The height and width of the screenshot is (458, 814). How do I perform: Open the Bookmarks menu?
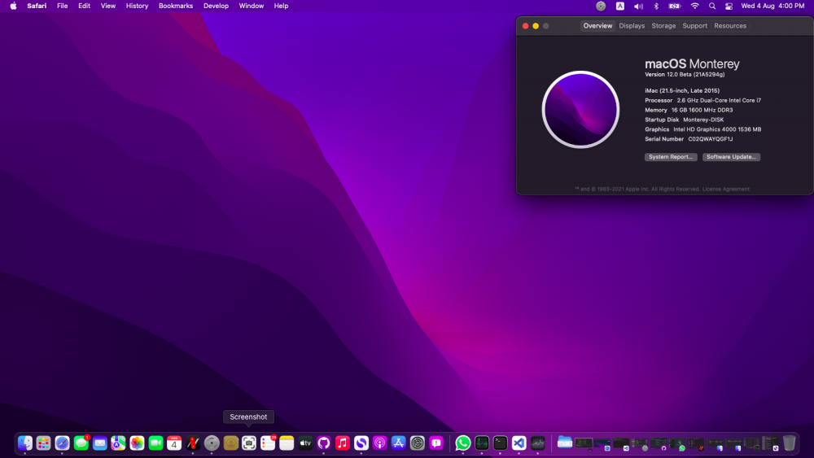coord(176,7)
